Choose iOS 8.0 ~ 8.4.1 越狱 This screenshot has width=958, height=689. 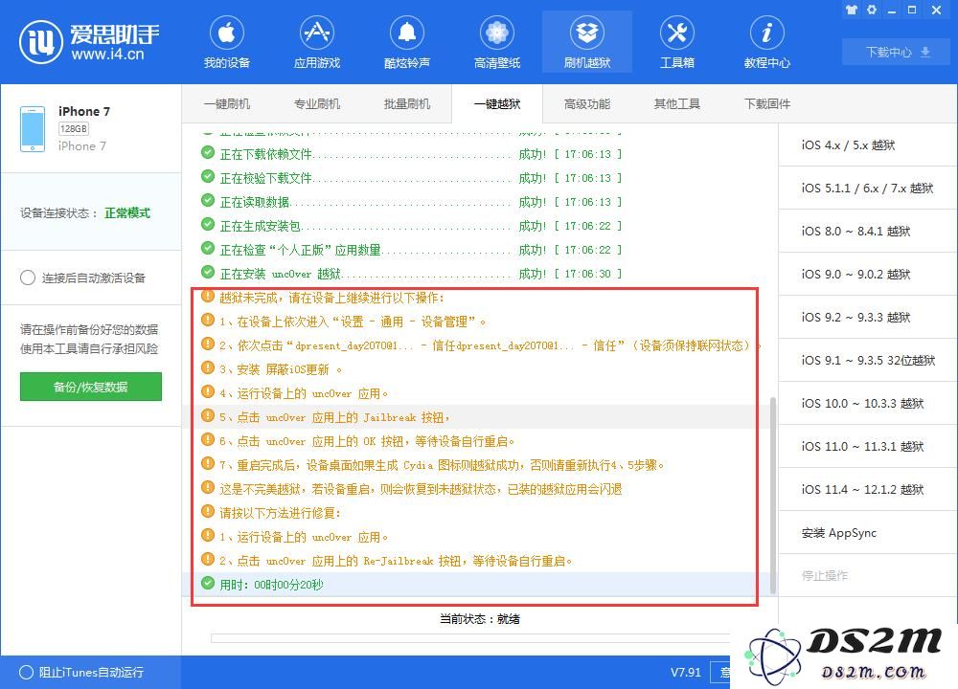point(868,232)
